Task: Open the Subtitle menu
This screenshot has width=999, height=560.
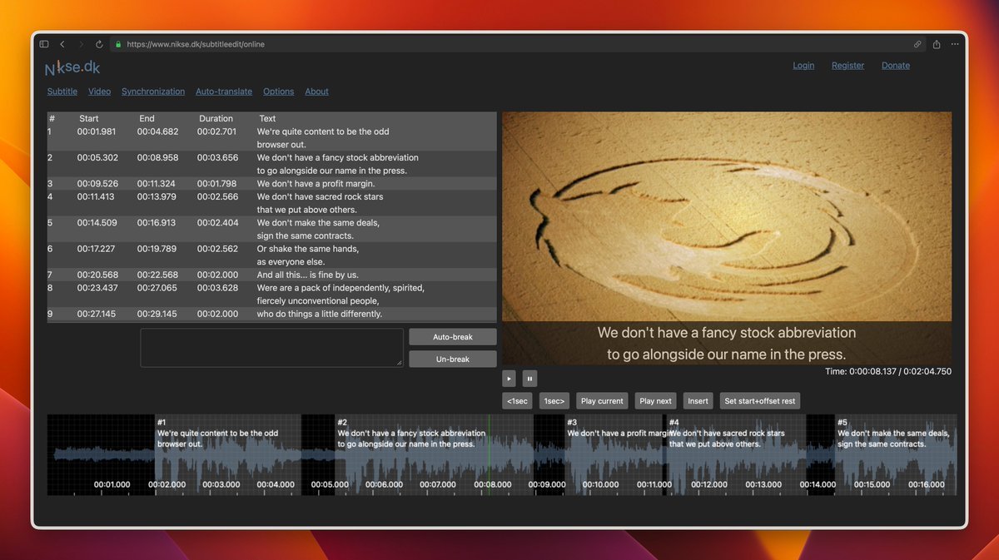Action: (x=62, y=92)
